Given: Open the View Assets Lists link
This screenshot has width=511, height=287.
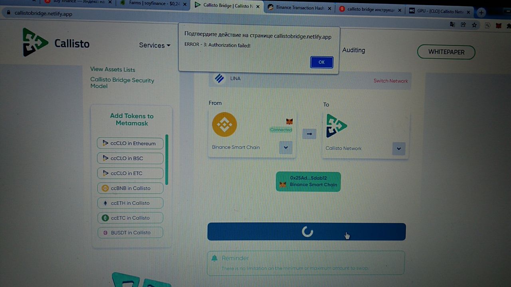Looking at the screenshot, I should click(113, 69).
